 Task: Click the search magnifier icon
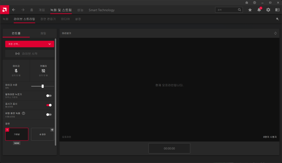[x=239, y=10]
